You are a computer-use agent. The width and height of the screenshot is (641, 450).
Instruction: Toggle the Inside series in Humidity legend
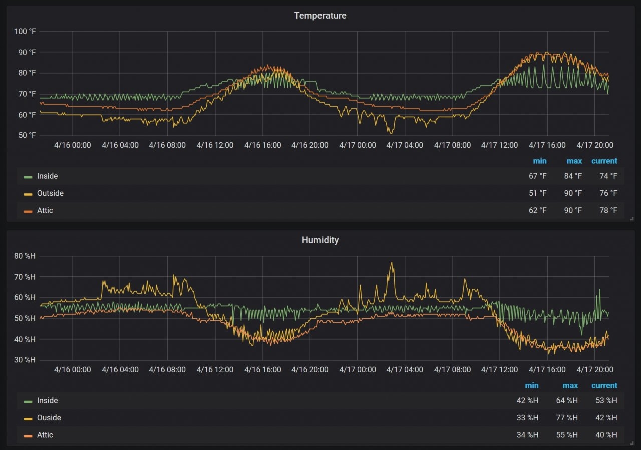47,401
